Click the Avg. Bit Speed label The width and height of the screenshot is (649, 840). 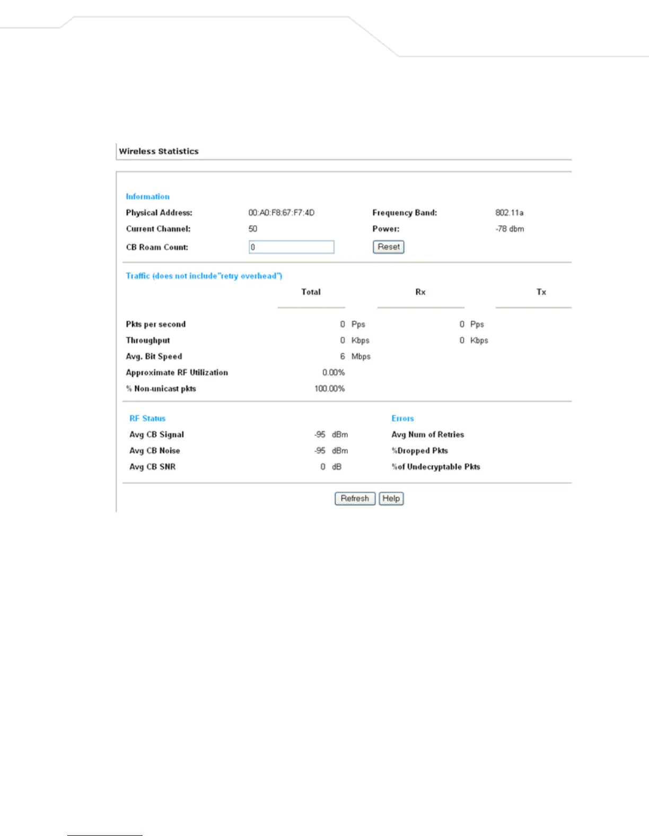point(154,356)
